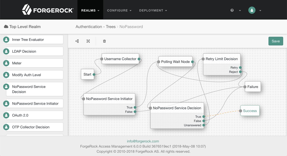Viewport: 287px width, 156px height.
Task: Open the CONFIGURE menu
Action: pos(119,10)
